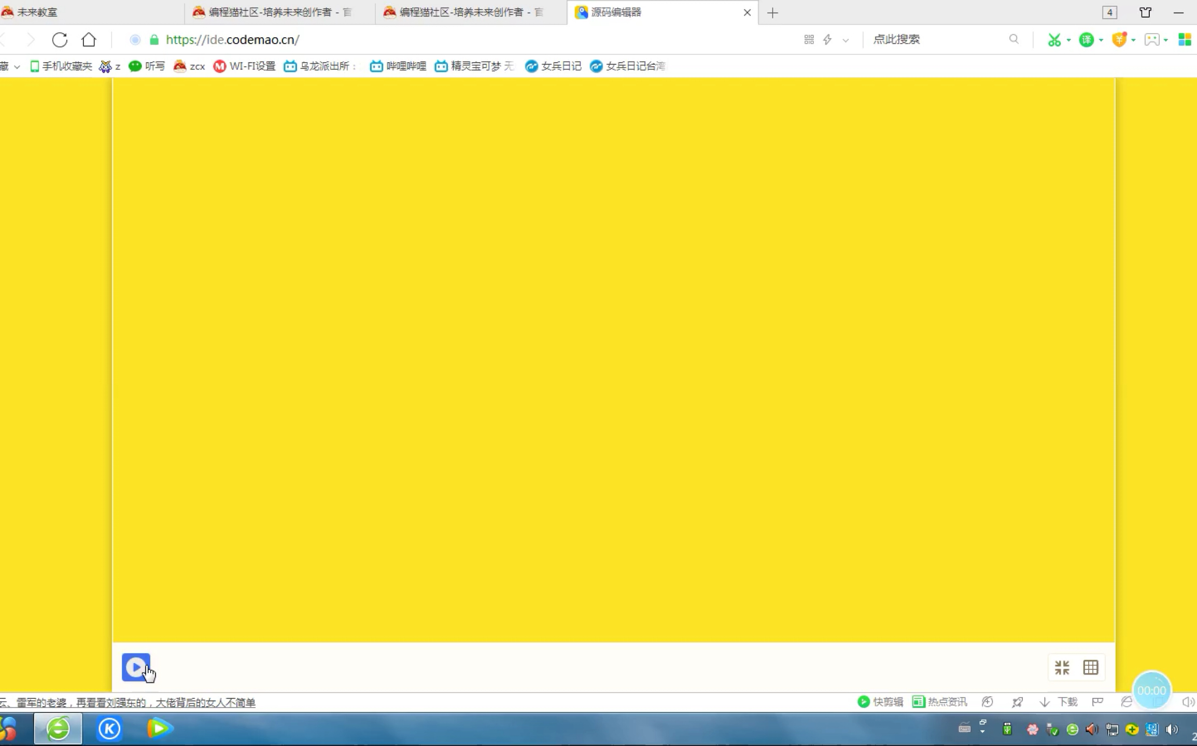Viewport: 1197px width, 746px height.
Task: Expand the chevron next to lightning icon
Action: (x=846, y=40)
